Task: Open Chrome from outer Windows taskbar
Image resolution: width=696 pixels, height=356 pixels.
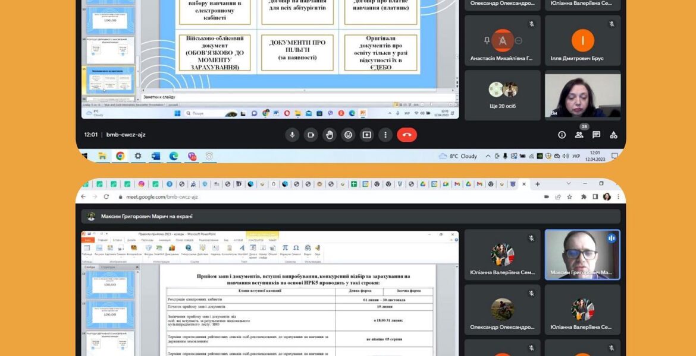Action: (120, 156)
